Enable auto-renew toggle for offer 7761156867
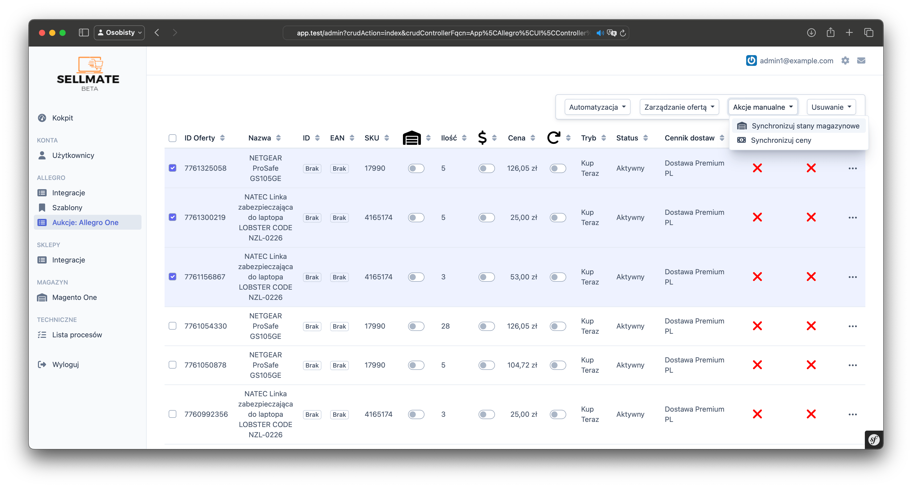The height and width of the screenshot is (487, 912). pos(558,277)
